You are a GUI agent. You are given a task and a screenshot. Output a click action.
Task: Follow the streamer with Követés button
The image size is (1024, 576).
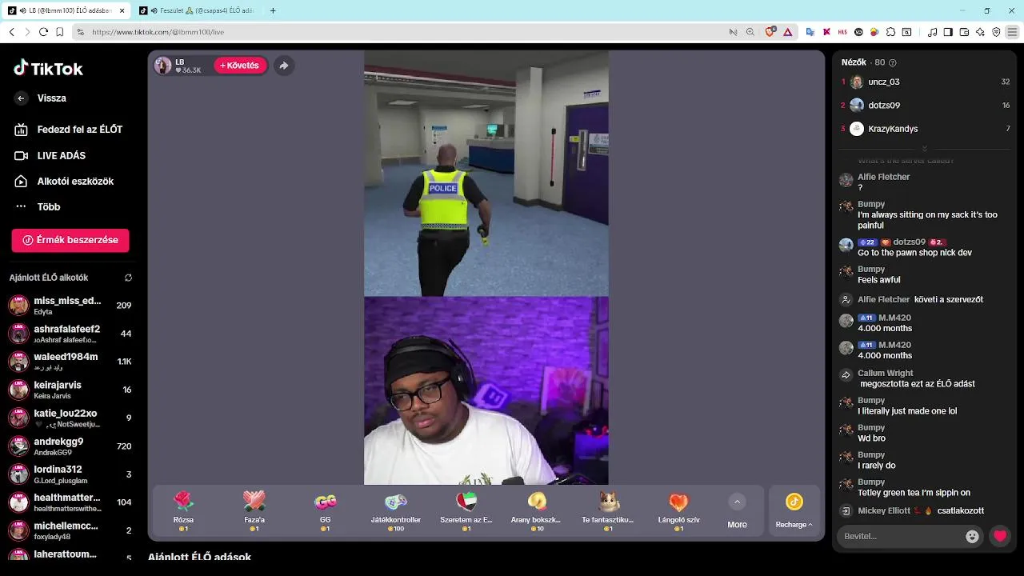(x=240, y=66)
